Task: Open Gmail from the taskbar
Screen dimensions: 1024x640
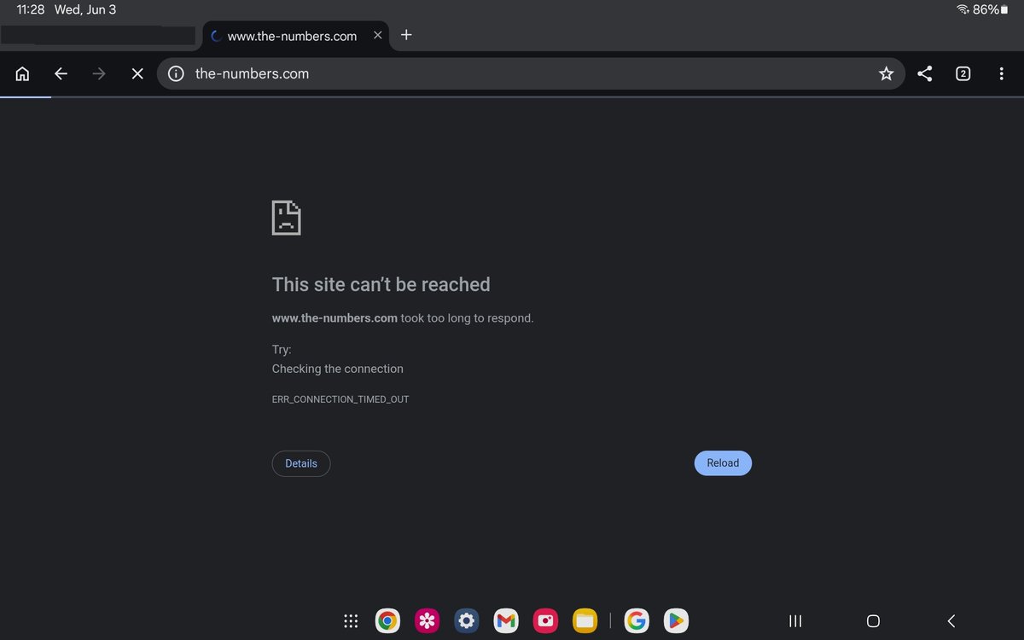Action: [x=506, y=621]
